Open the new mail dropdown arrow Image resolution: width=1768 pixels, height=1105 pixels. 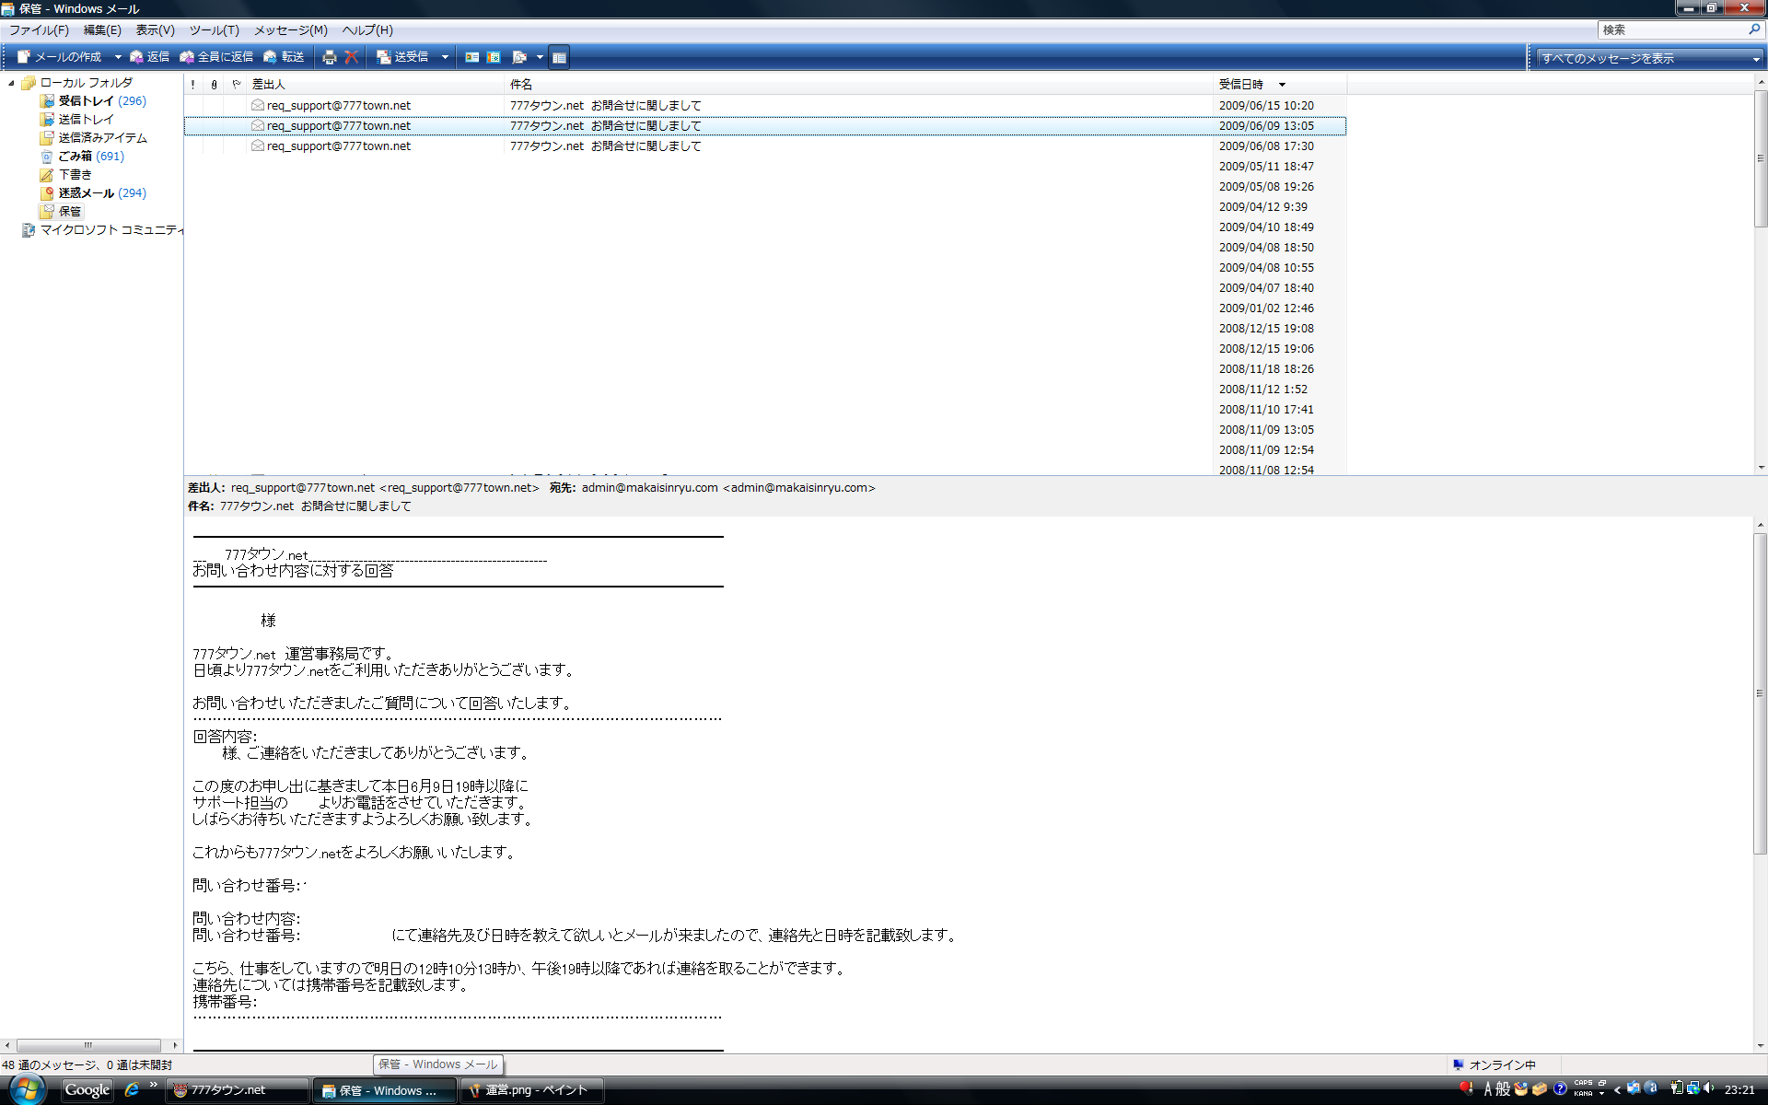coord(117,57)
